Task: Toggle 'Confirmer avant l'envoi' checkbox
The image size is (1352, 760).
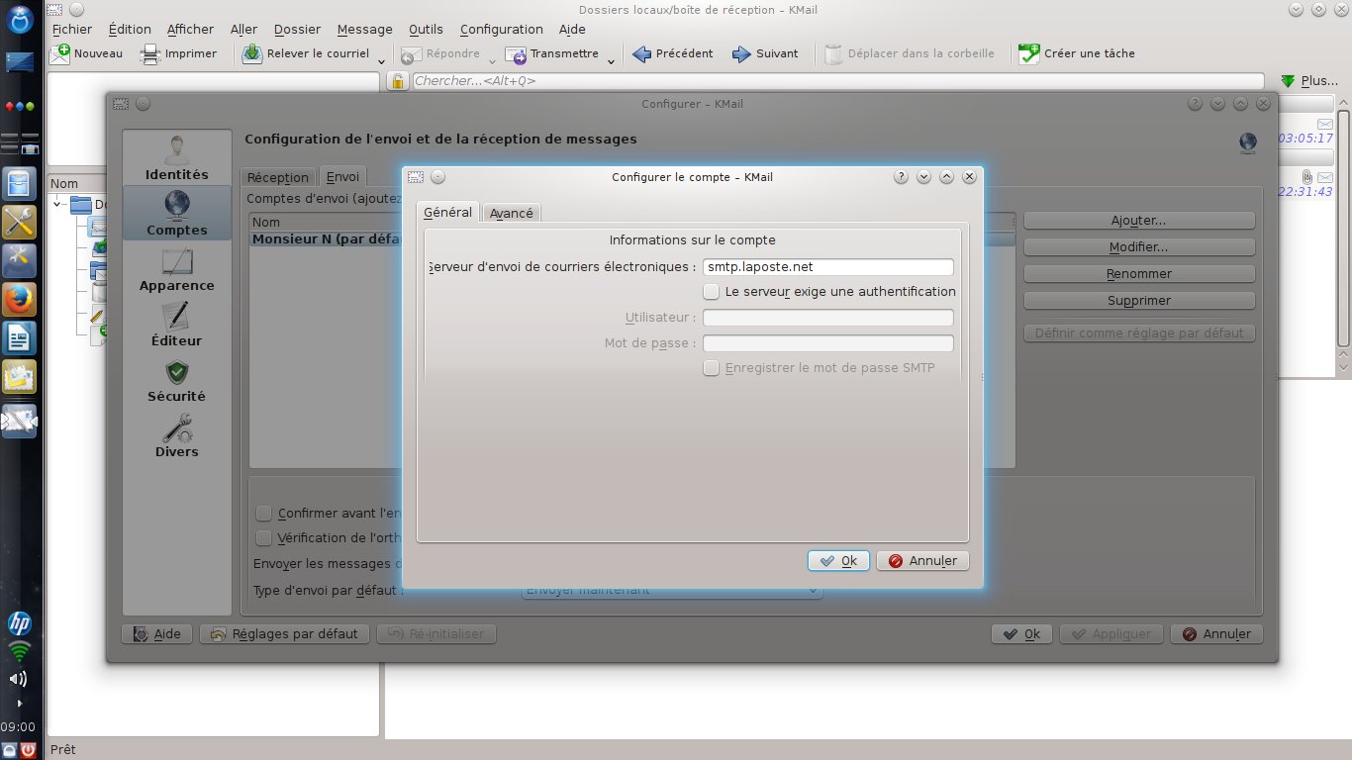Action: point(264,513)
